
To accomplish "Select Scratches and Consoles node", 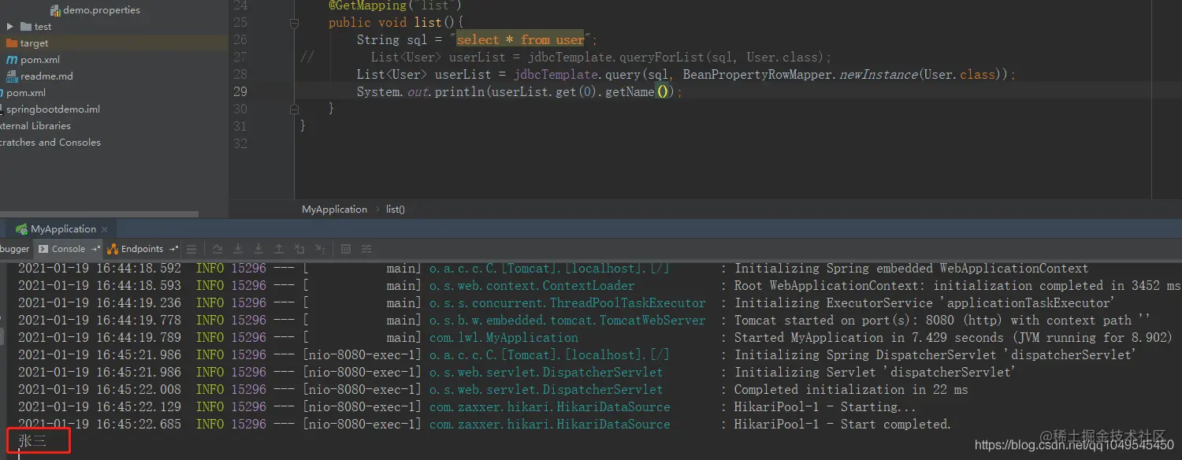I will (x=50, y=143).
